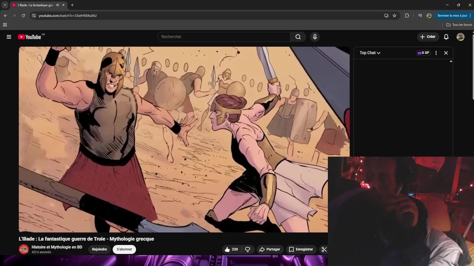
Task: Subscribe with the S'abonner button
Action: pyautogui.click(x=124, y=249)
